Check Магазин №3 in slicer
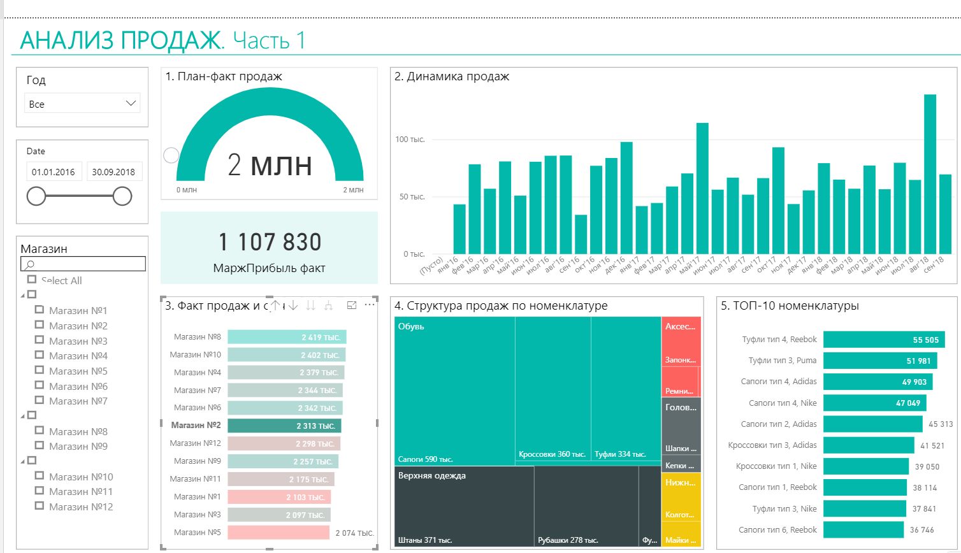The image size is (961, 553). click(x=40, y=340)
